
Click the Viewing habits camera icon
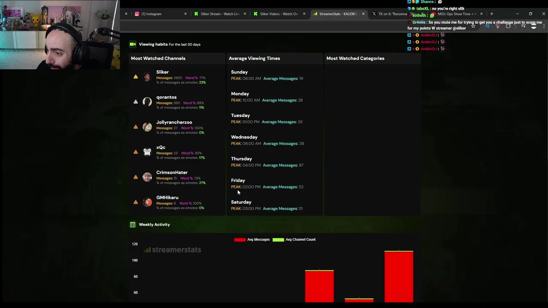click(133, 44)
